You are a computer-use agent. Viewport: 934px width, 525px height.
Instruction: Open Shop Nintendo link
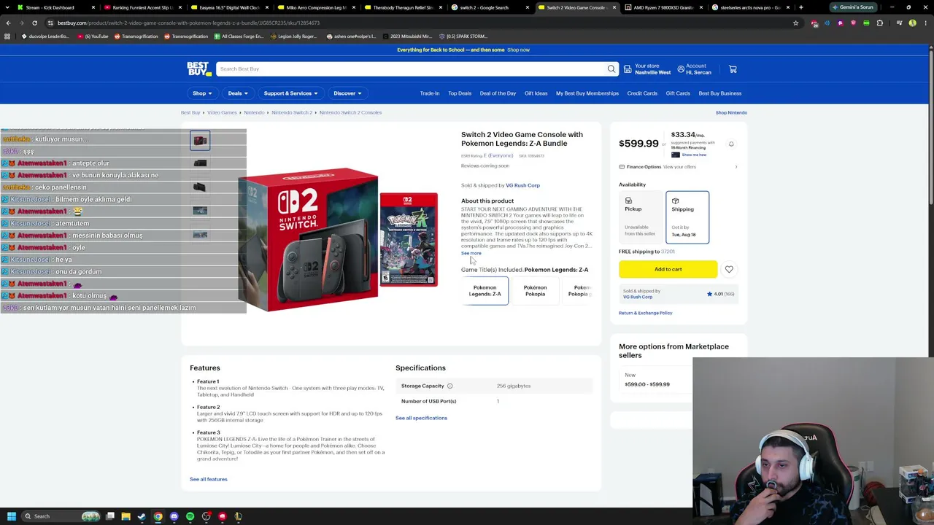[x=731, y=112]
